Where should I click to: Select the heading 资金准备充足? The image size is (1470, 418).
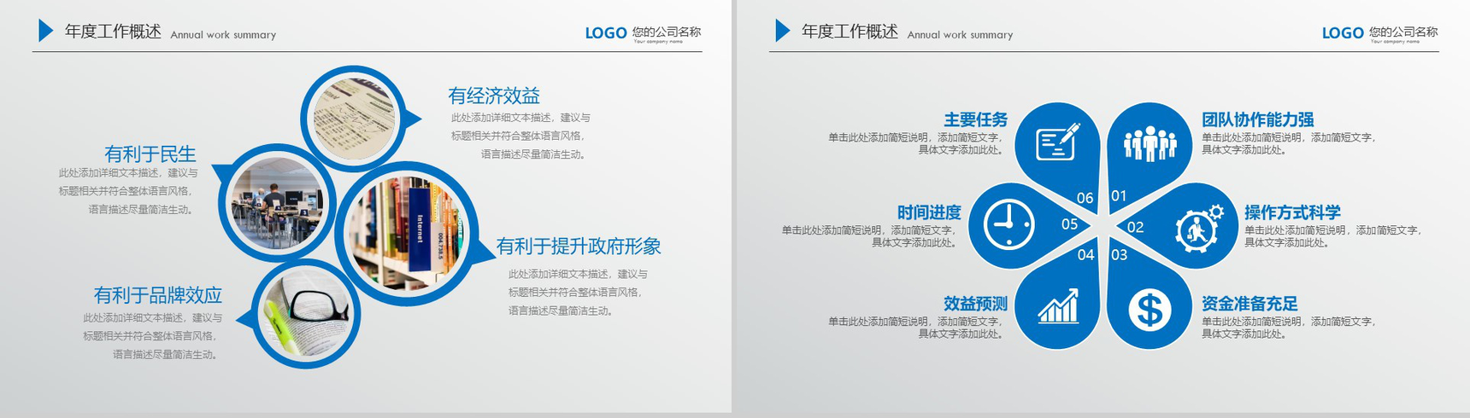(1249, 304)
